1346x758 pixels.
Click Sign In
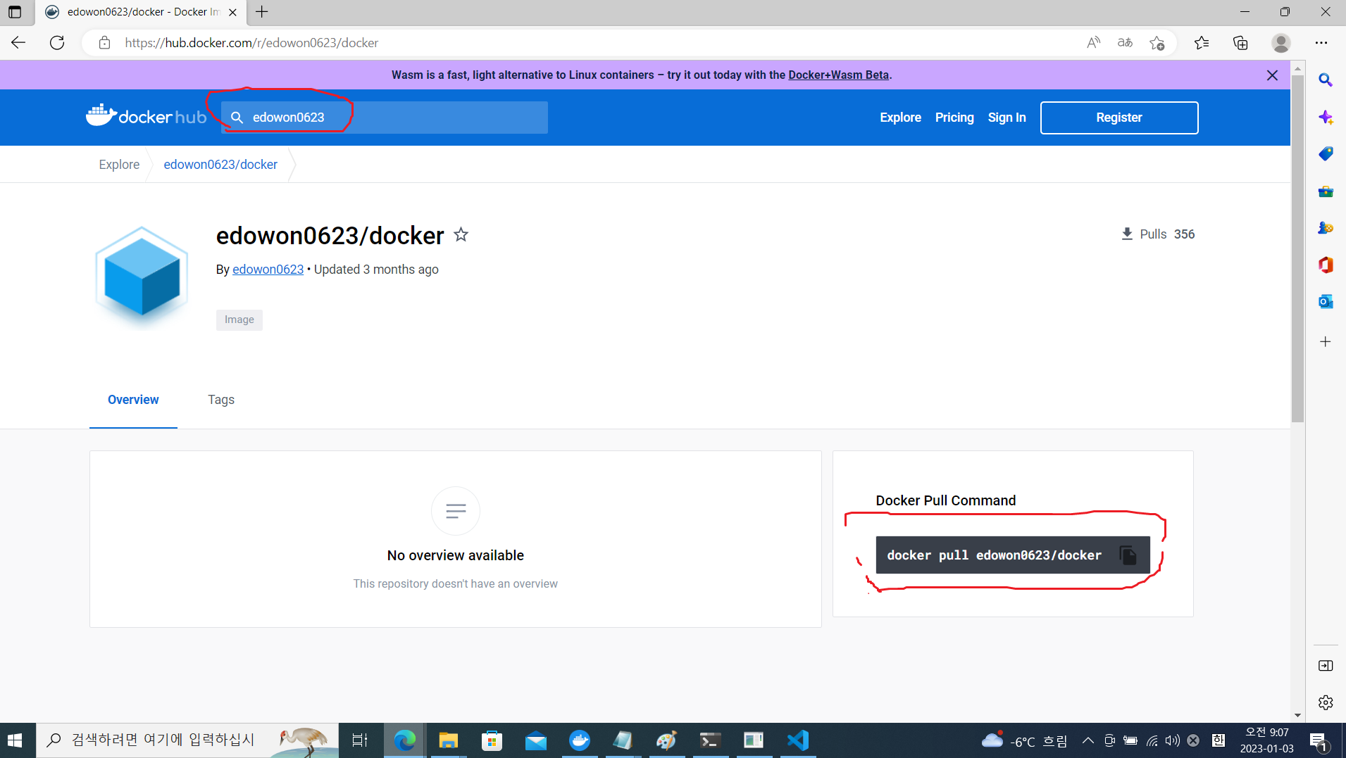(1007, 118)
